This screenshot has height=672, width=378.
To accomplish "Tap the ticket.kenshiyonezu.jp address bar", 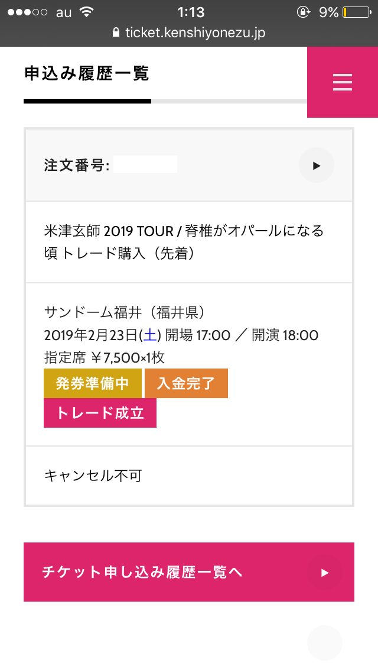I will [x=195, y=33].
